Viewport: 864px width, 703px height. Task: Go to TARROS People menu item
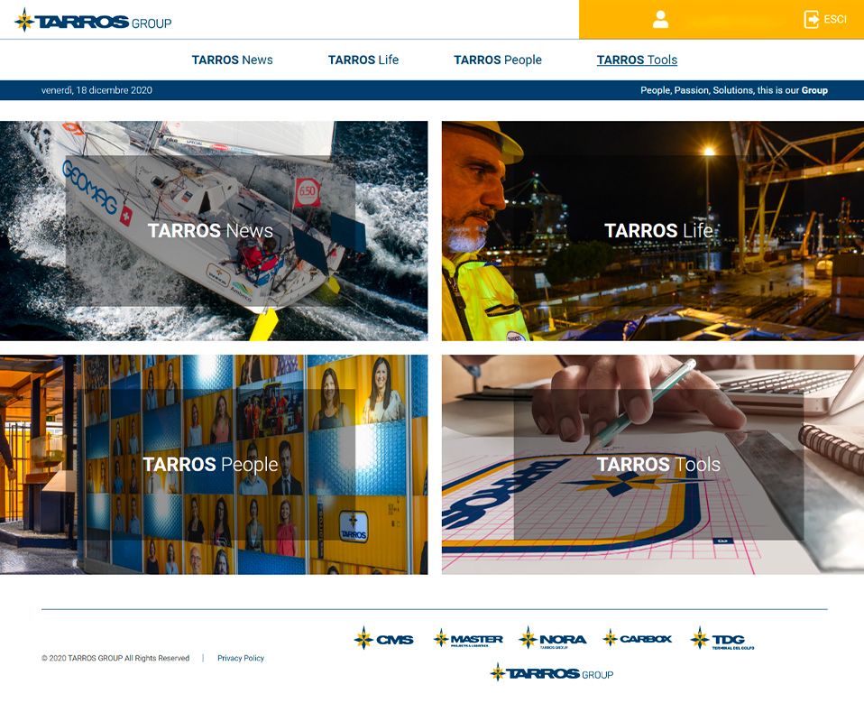pos(498,60)
